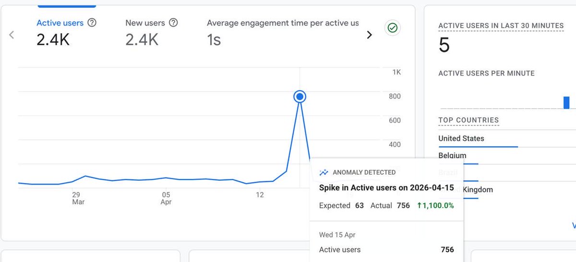Open the Top Countries heading
The width and height of the screenshot is (576, 262).
click(468, 120)
